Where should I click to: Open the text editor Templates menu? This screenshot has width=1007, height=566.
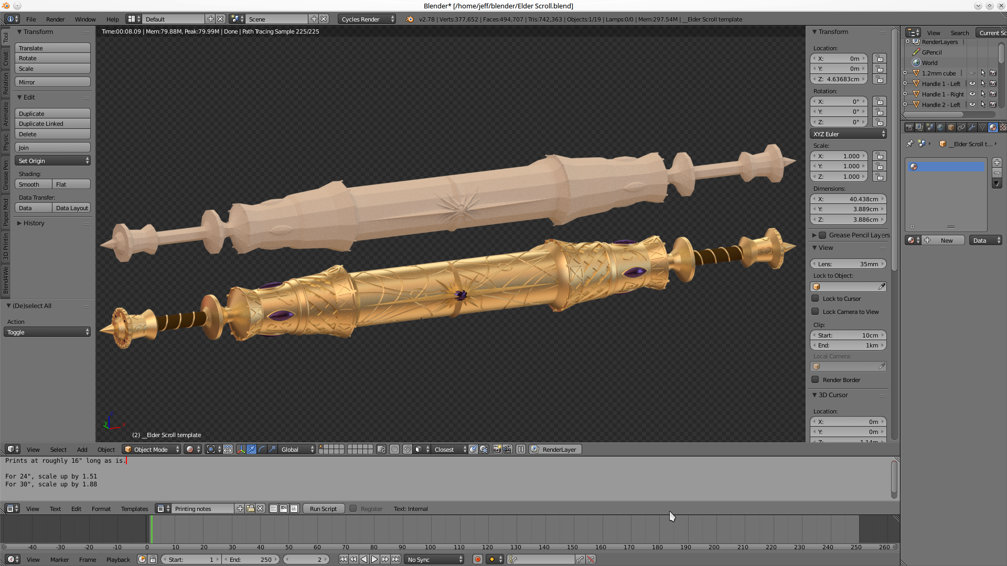pos(134,508)
